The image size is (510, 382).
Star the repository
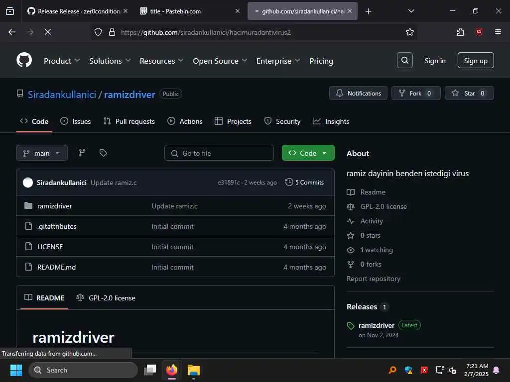click(x=469, y=93)
